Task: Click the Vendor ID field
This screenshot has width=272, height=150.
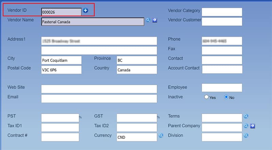Action: [x=61, y=12]
